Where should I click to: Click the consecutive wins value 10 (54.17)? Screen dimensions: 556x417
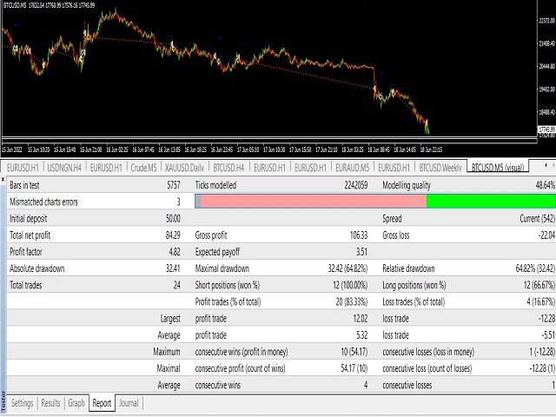354,352
